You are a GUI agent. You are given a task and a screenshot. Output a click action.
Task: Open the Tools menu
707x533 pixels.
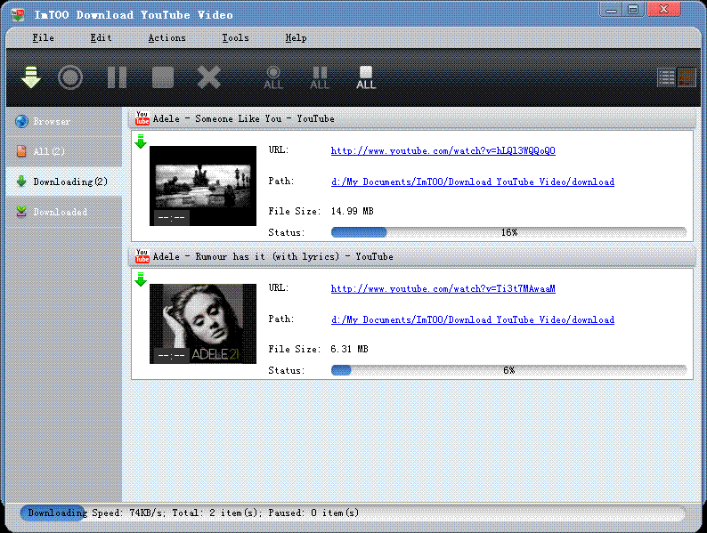235,38
